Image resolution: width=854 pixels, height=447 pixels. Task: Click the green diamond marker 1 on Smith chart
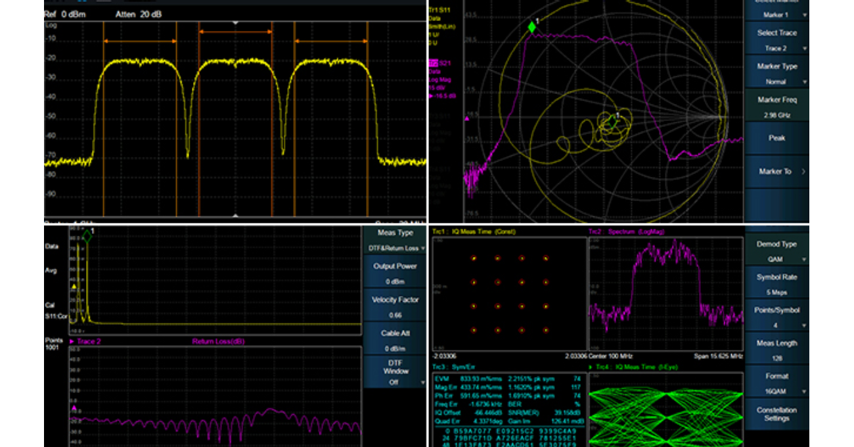(x=531, y=27)
